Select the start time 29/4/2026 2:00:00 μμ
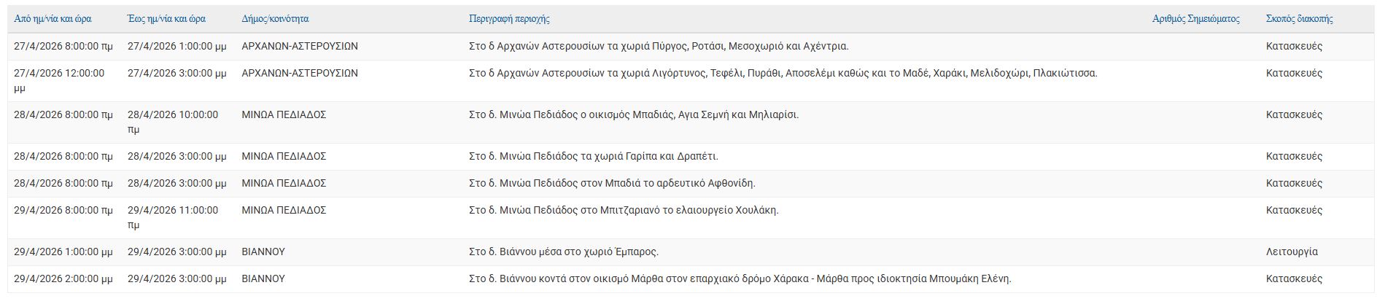Viewport: 1377px width, 304px height. click(x=63, y=279)
